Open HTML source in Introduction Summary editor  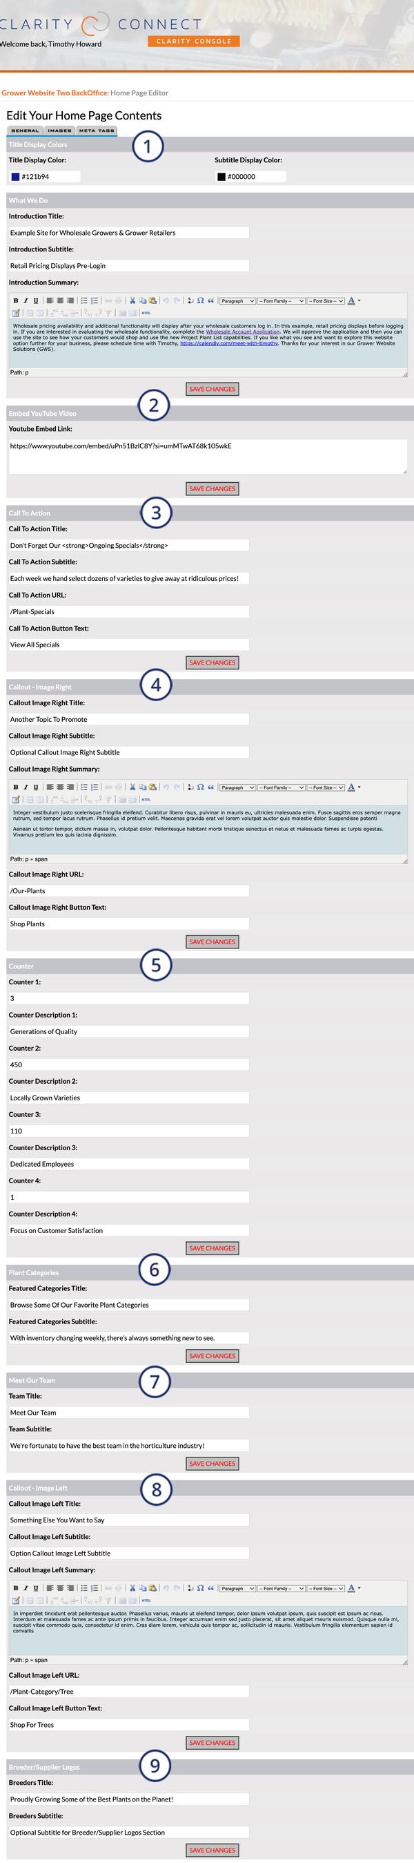(146, 313)
